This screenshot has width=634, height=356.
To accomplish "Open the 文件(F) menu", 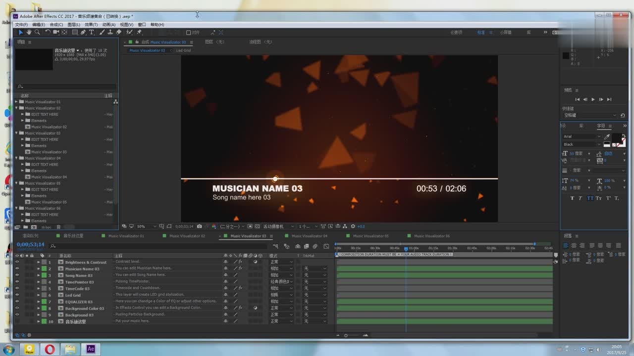I will coord(21,24).
